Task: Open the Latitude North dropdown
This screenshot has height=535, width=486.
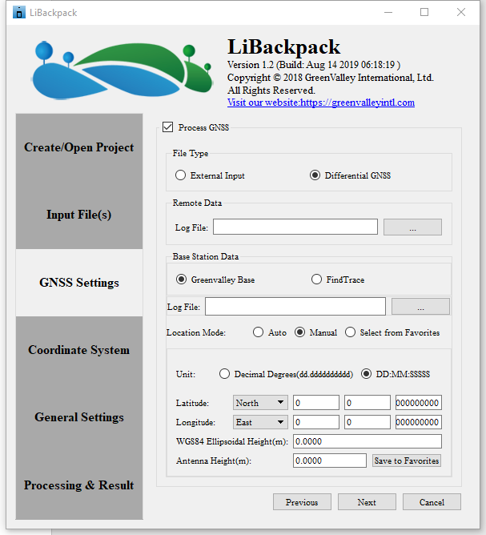Action: click(260, 403)
